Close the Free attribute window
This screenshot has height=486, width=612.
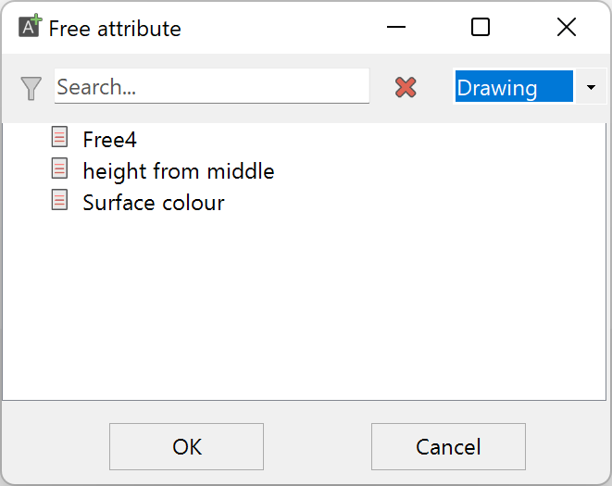point(567,27)
